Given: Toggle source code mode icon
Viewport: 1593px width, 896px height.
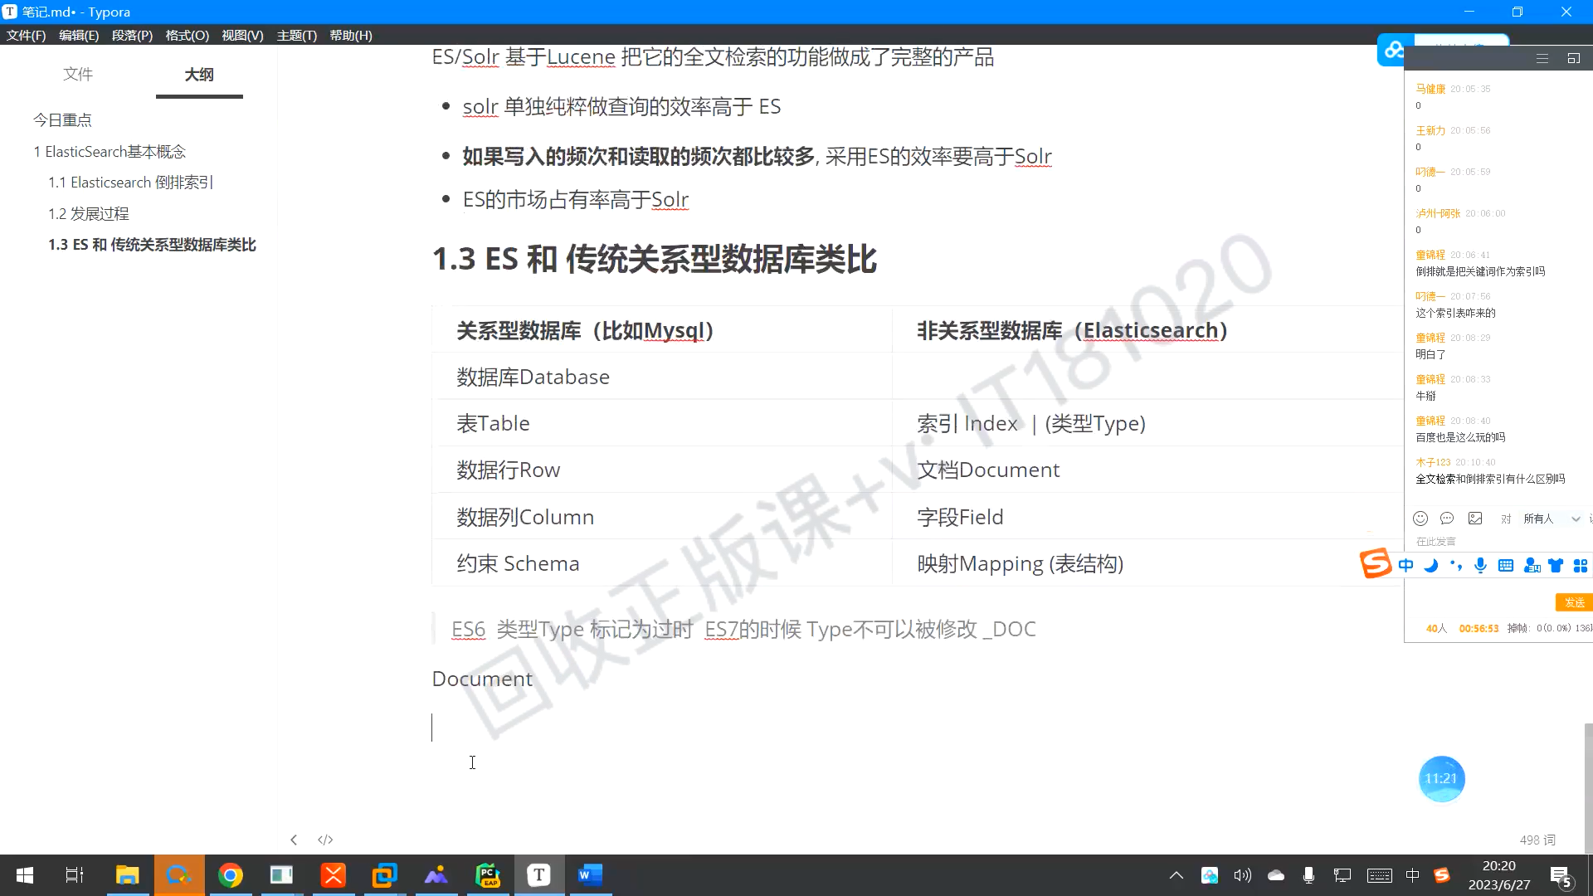Looking at the screenshot, I should (325, 840).
